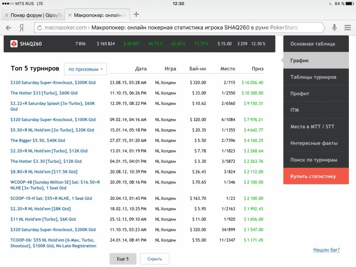This screenshot has width=356, height=267.
Task: Reload the page with refresh icon
Action: point(40,27)
